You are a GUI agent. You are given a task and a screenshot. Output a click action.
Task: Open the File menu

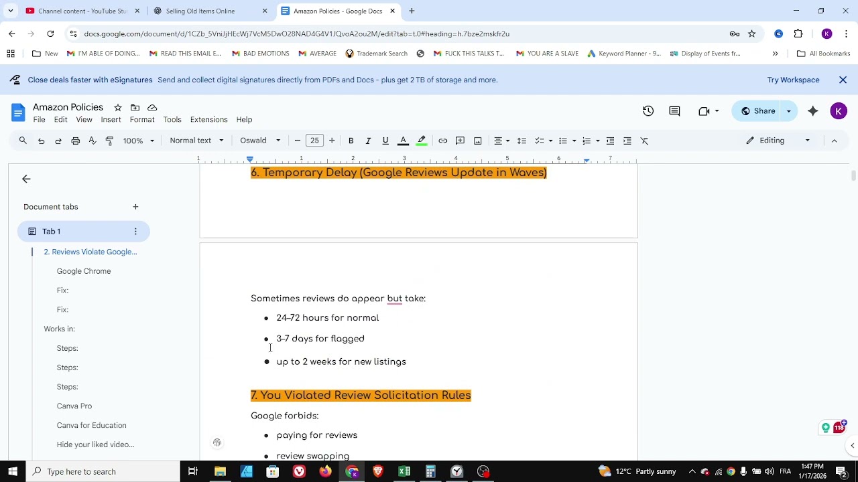40,120
